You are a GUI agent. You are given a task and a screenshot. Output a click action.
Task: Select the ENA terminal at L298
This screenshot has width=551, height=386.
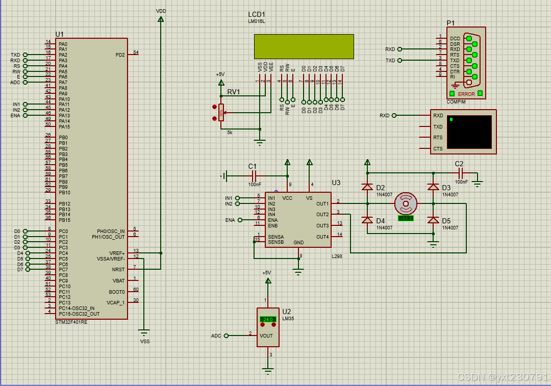(x=240, y=220)
